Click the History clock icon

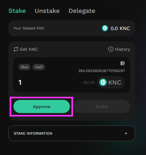coord(111,49)
